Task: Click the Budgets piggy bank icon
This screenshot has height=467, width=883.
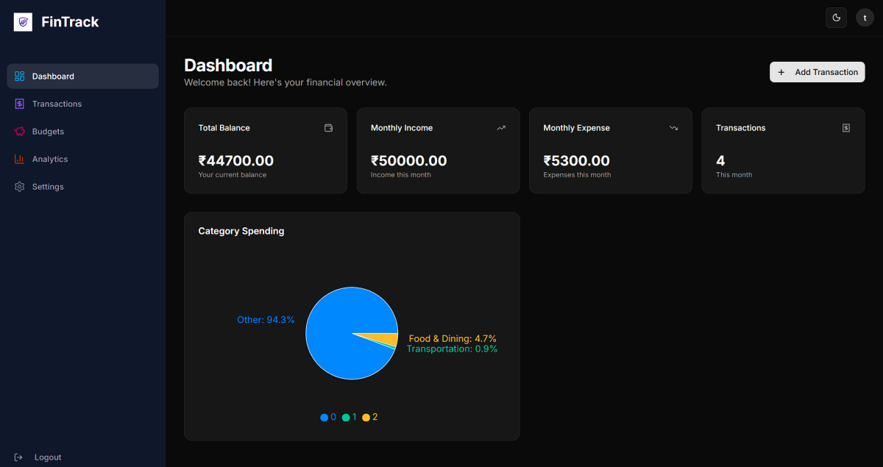Action: pyautogui.click(x=20, y=132)
